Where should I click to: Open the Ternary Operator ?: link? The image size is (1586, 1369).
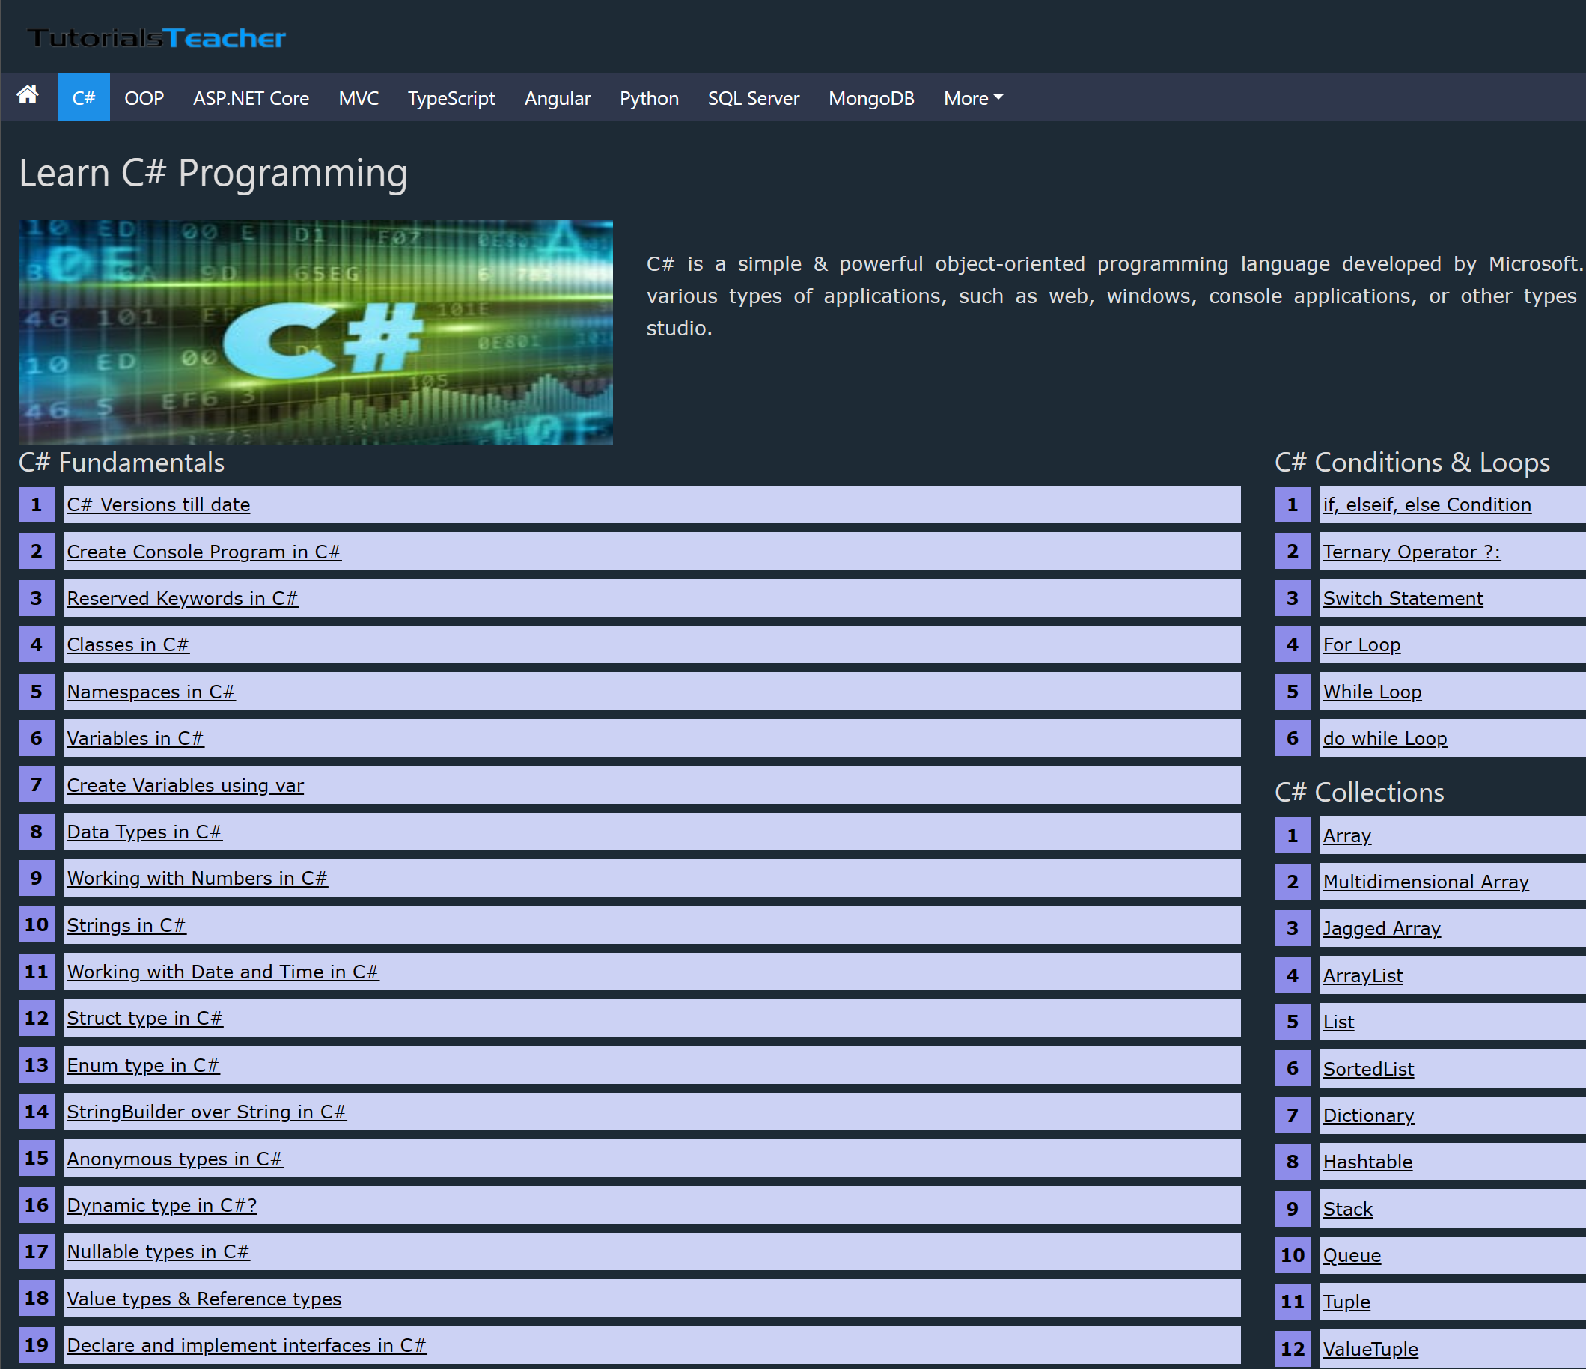point(1411,552)
